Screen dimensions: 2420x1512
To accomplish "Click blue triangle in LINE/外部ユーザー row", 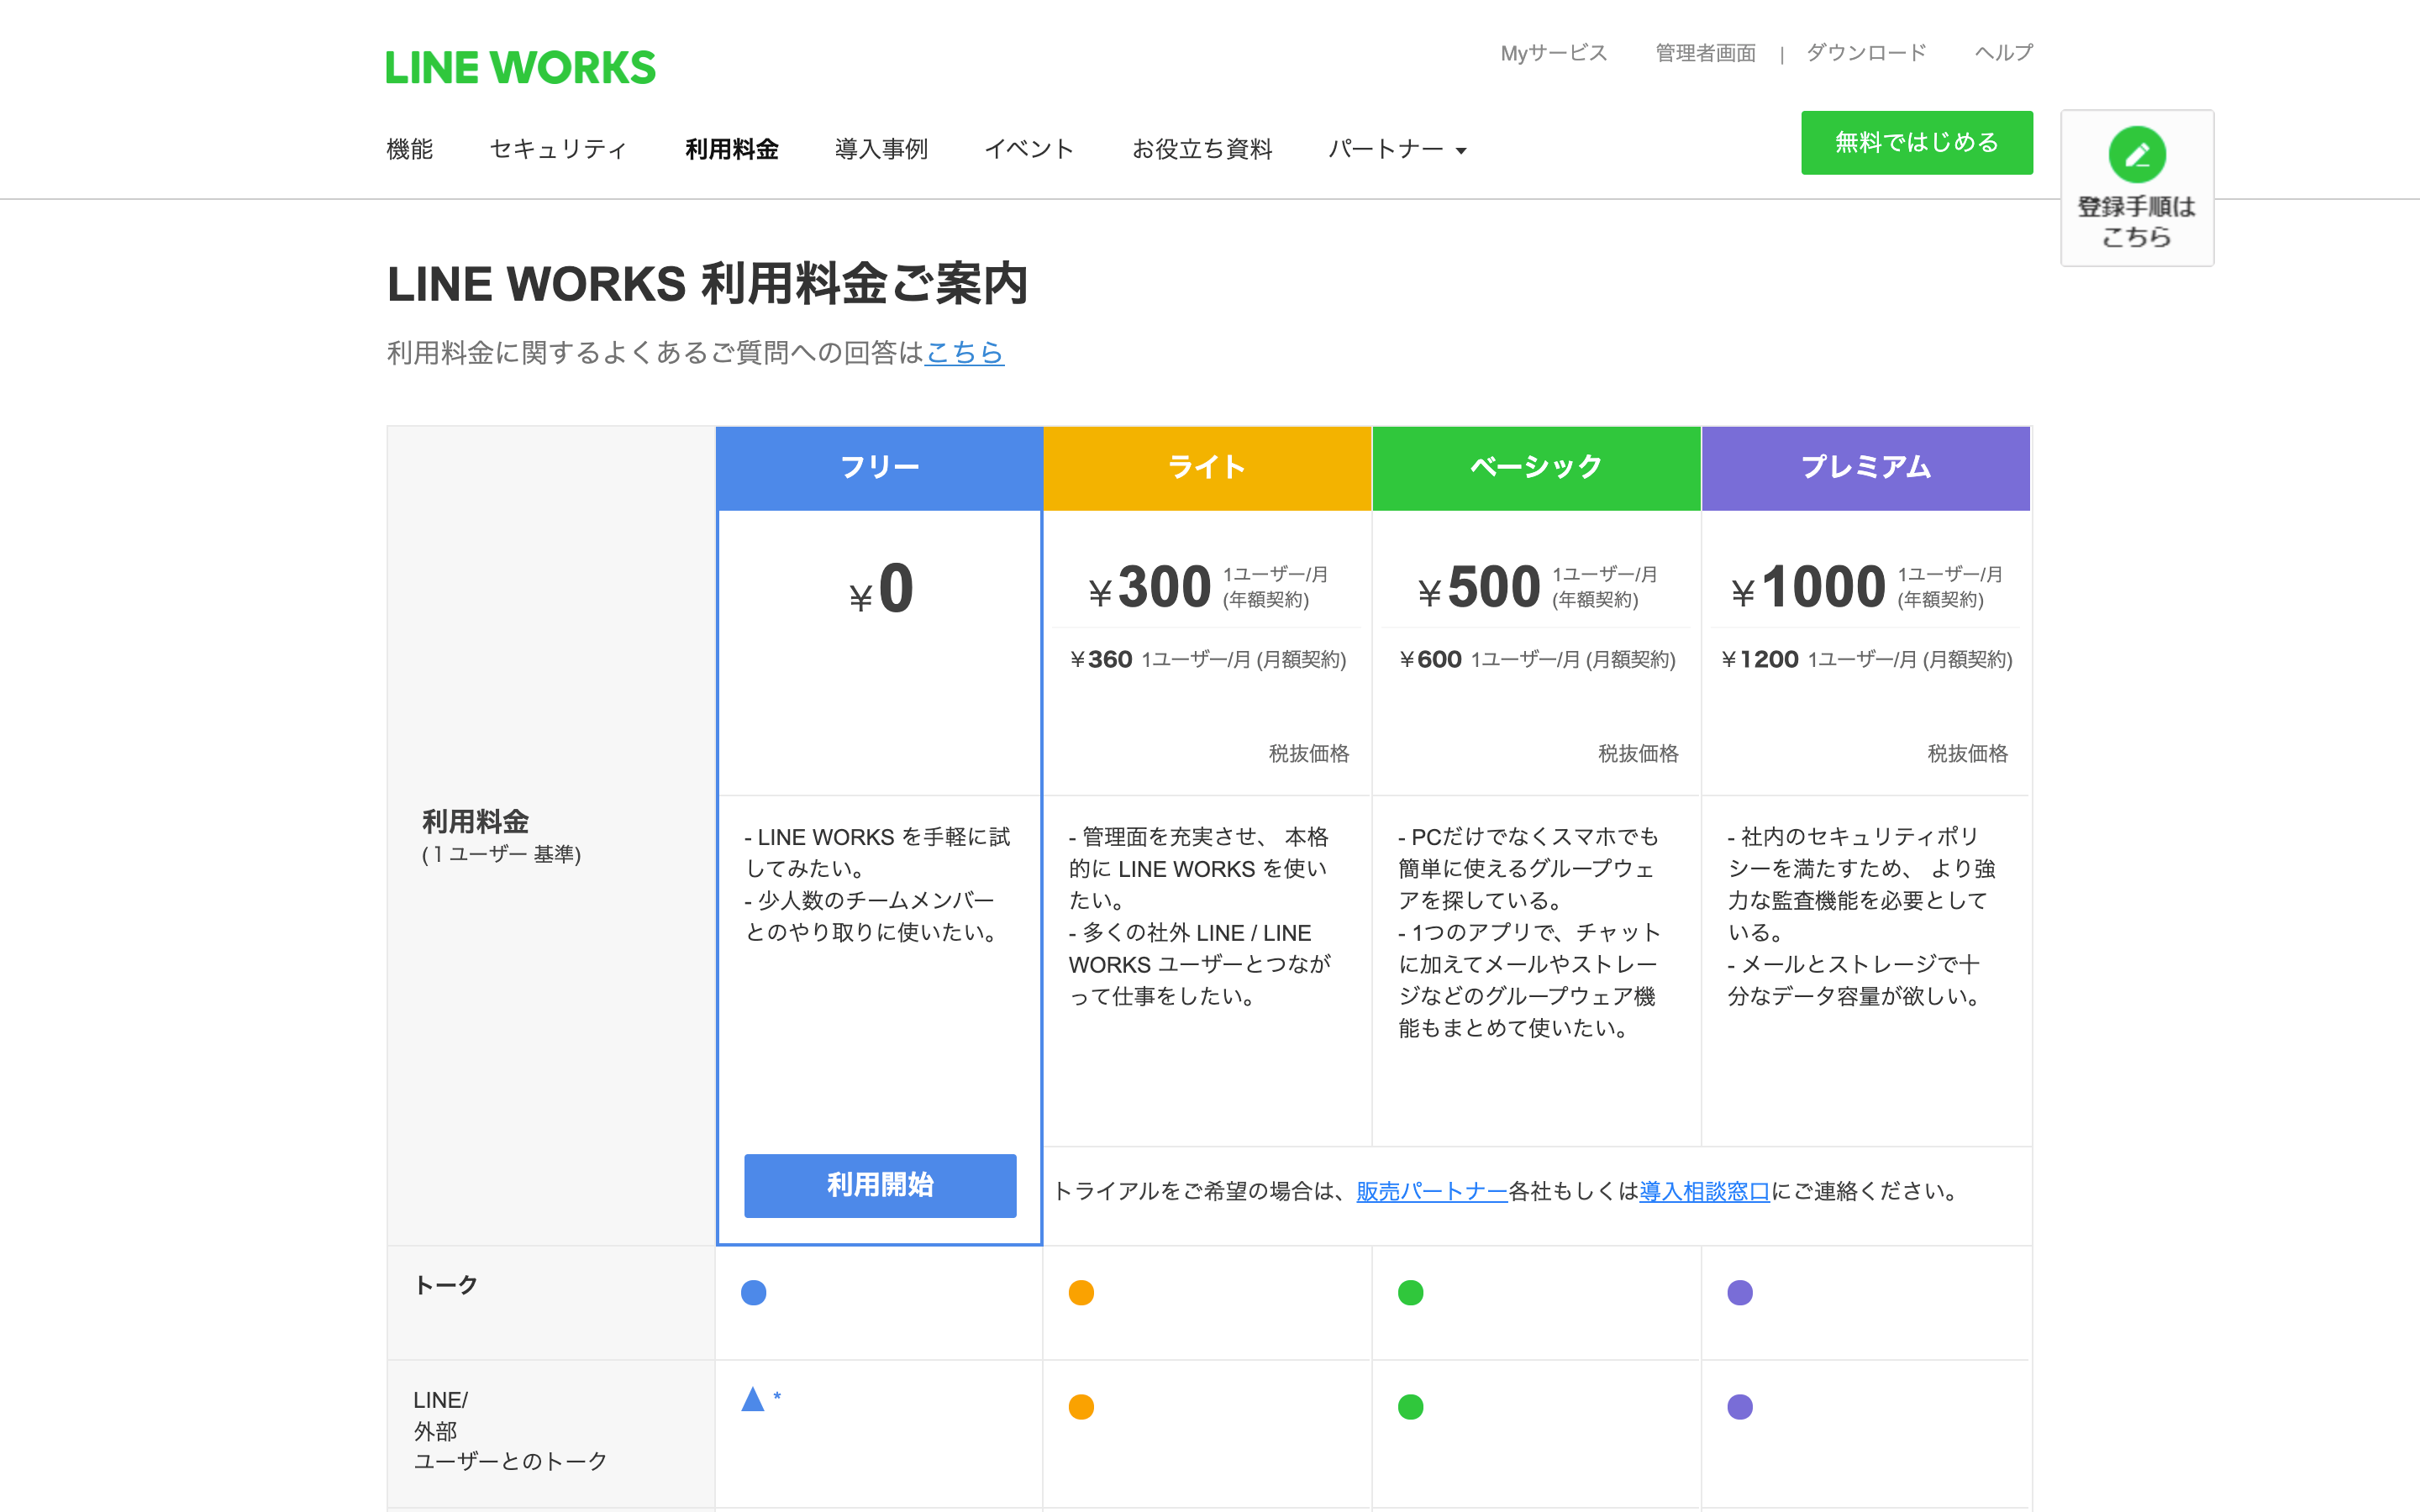I will click(x=753, y=1399).
